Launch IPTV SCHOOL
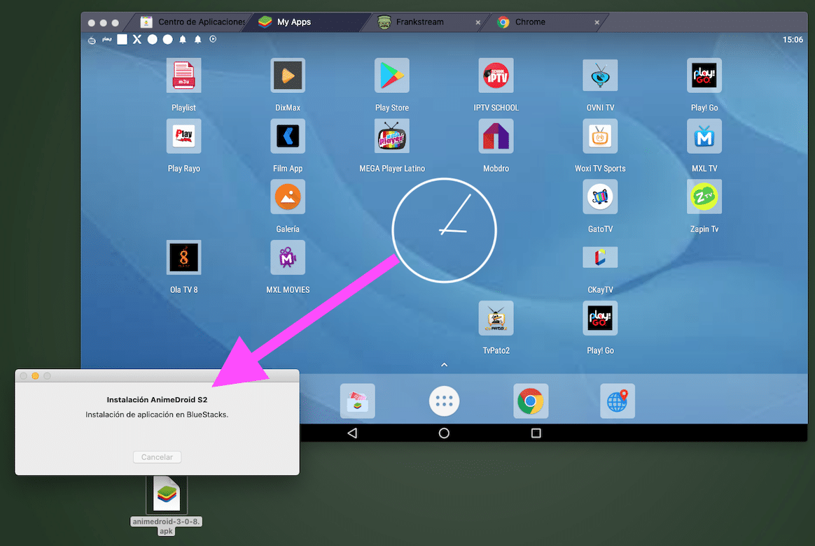 [x=496, y=75]
